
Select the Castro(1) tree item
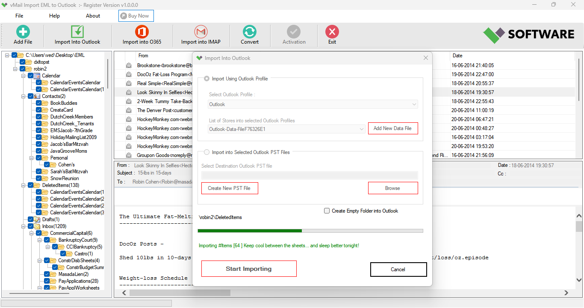coord(83,254)
